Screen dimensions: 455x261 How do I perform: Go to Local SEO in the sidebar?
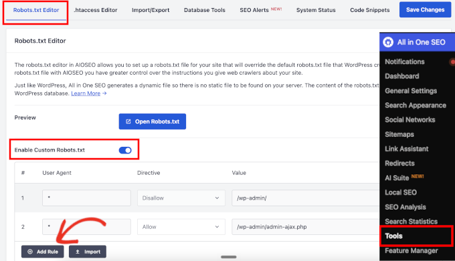click(x=401, y=192)
